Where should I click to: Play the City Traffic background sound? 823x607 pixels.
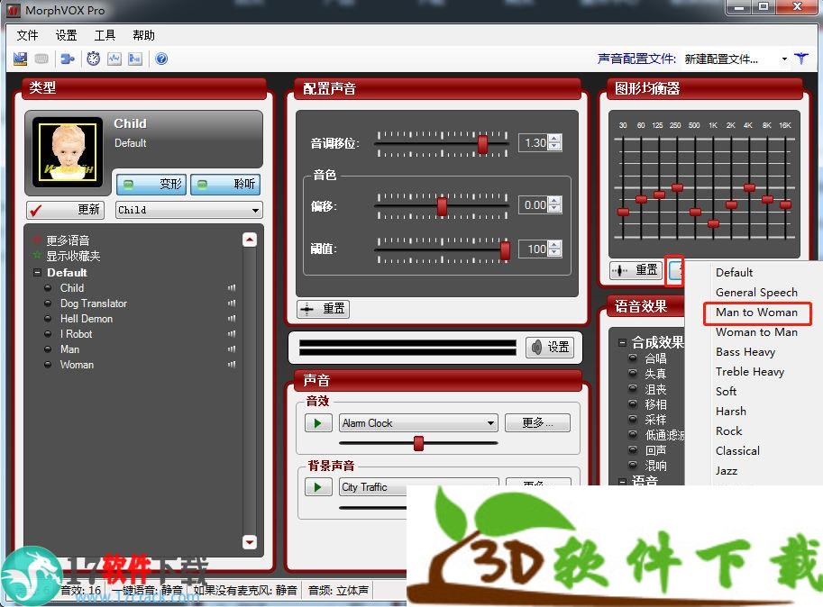tap(318, 487)
